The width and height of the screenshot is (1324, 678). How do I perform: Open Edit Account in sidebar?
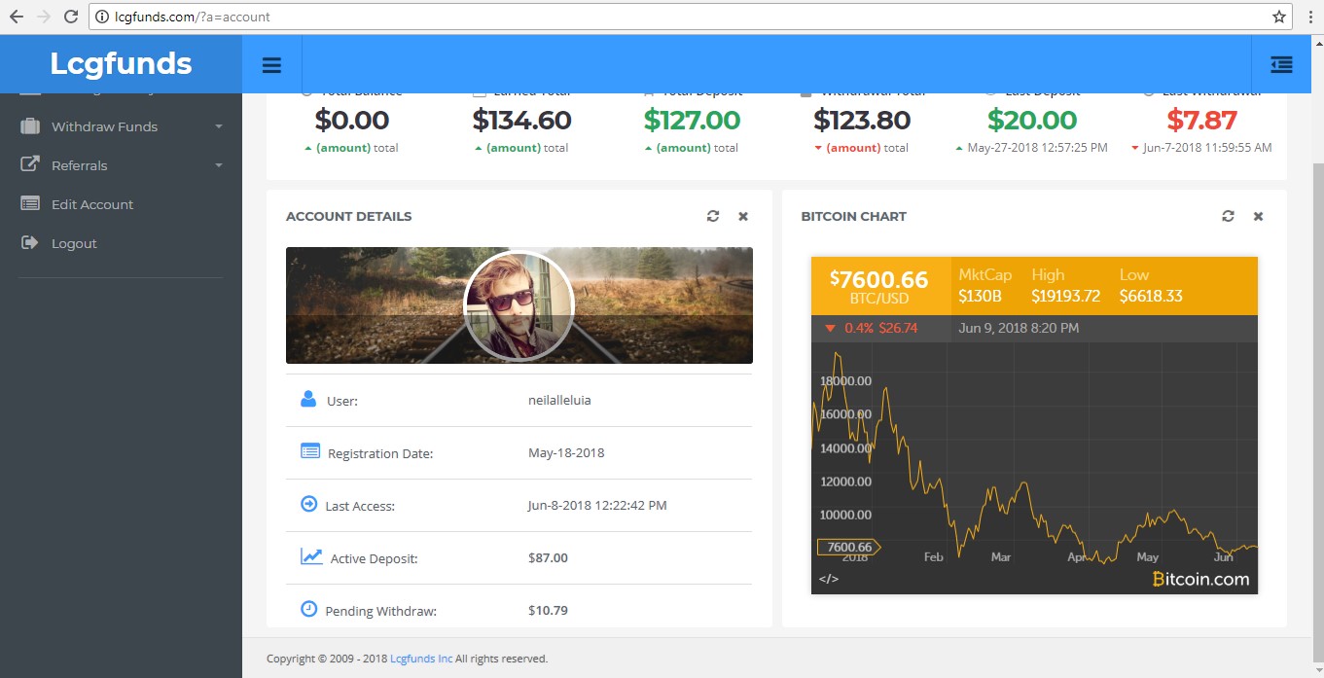pyautogui.click(x=91, y=204)
